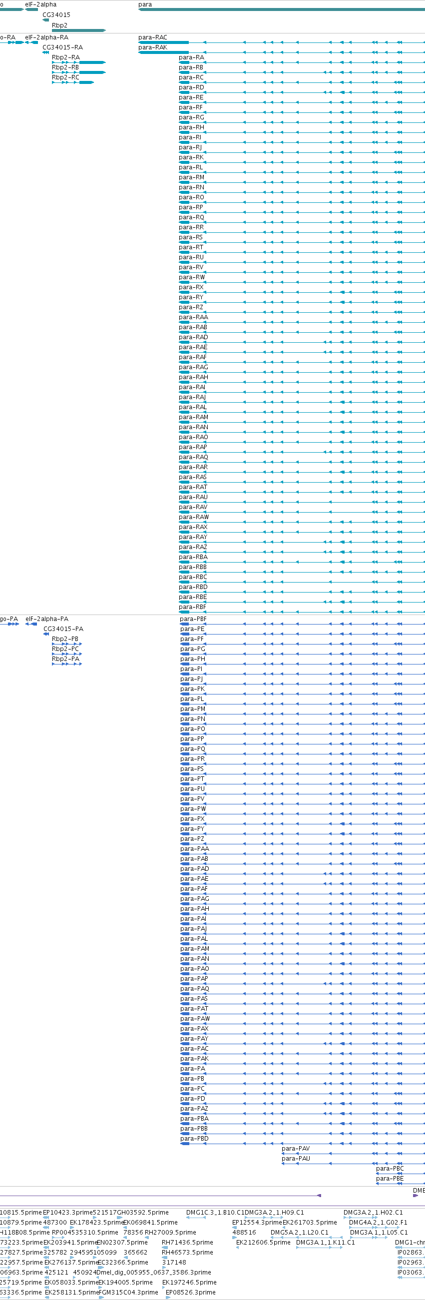Viewport: 425px width, 1300px height.
Task: Select the EK261703.5prime insertion label
Action: point(310,1223)
